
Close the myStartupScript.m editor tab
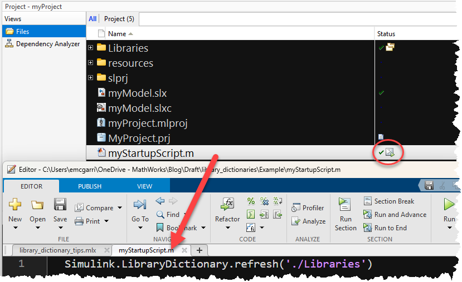[x=184, y=250]
